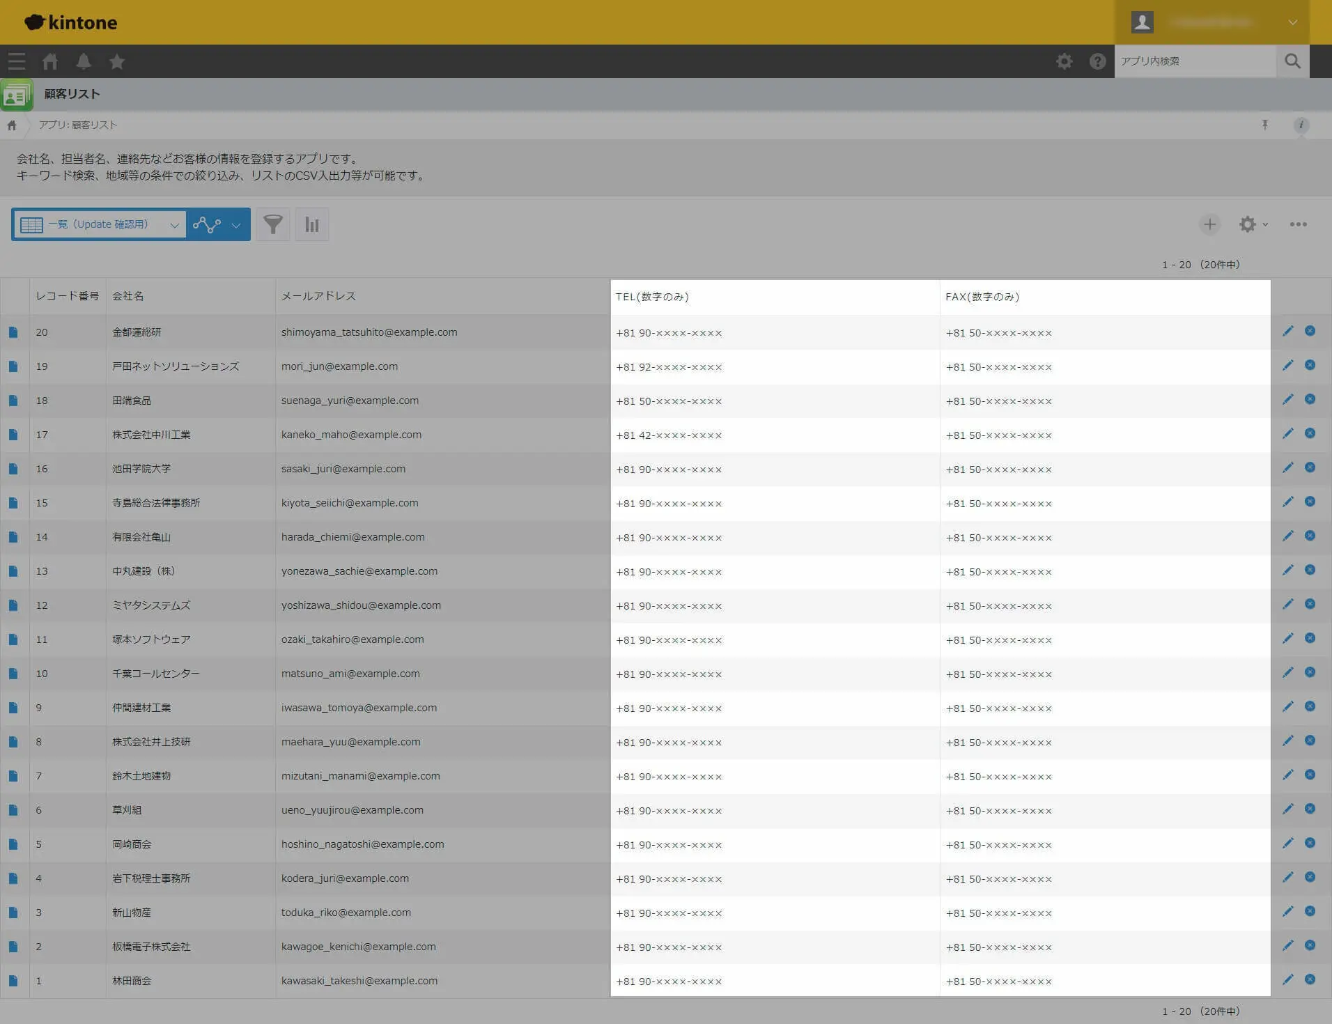Edit record 3 新山物産

[x=1287, y=912]
